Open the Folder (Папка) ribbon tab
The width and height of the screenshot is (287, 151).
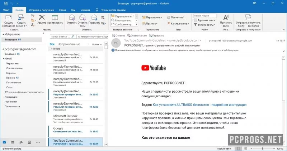[62, 10]
